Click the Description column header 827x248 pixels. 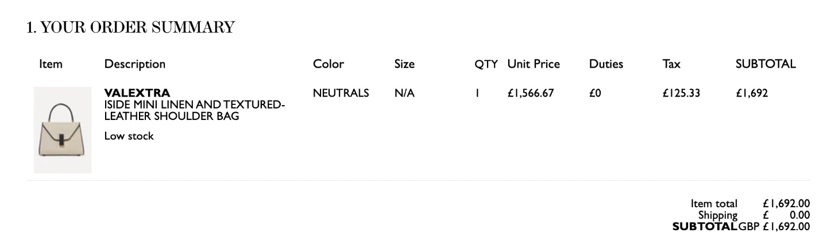coord(134,64)
